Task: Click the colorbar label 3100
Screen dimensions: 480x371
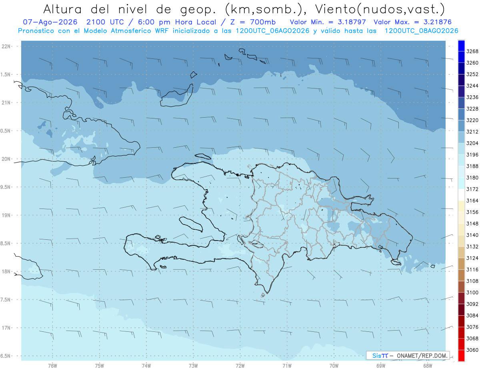Action: (x=472, y=293)
